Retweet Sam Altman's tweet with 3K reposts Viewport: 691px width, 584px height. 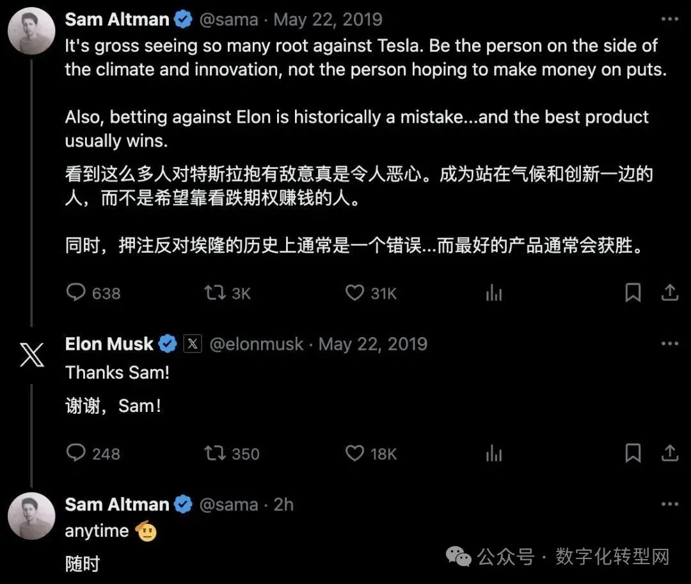tap(214, 293)
